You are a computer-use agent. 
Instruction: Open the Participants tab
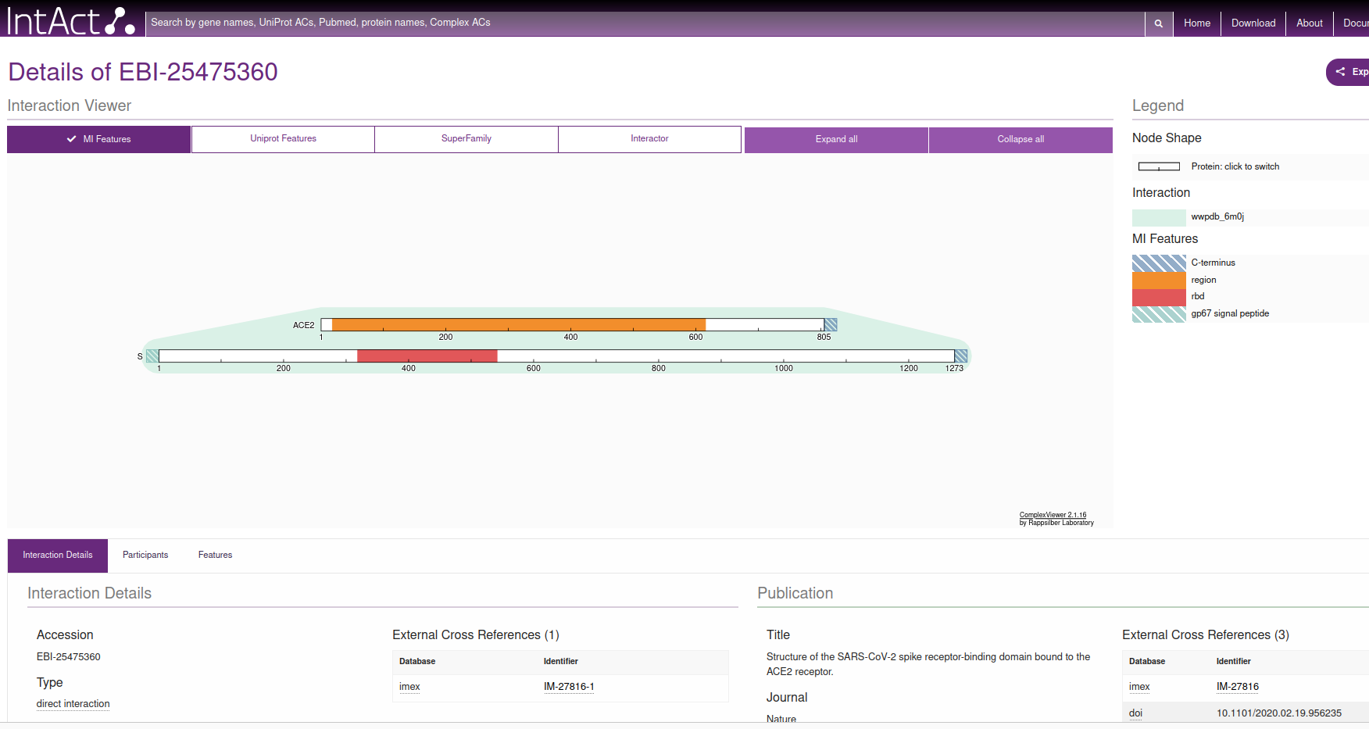click(145, 556)
